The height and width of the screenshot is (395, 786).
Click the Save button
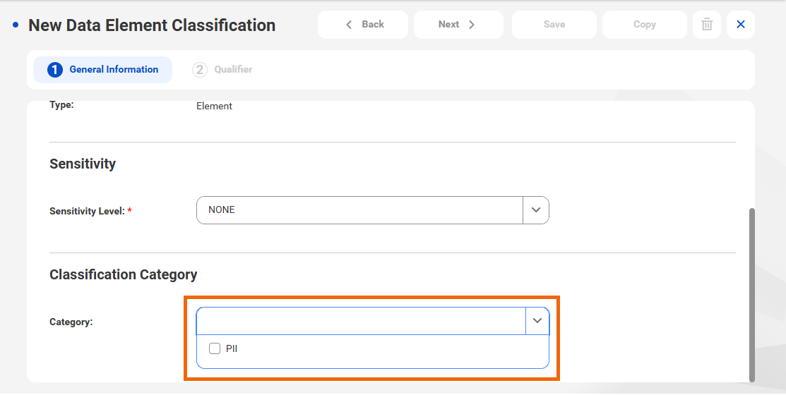pyautogui.click(x=554, y=25)
